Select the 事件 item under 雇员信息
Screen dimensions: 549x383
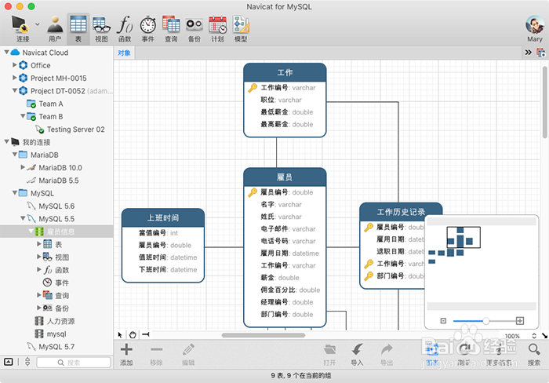(62, 283)
